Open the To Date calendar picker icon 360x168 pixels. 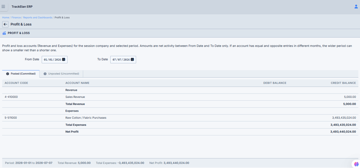132,59
